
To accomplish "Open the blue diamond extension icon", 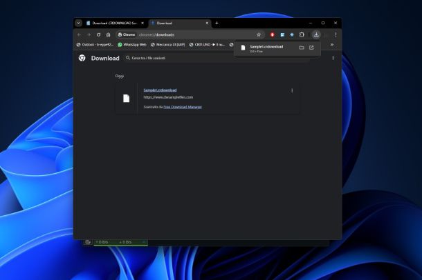I will pos(292,34).
